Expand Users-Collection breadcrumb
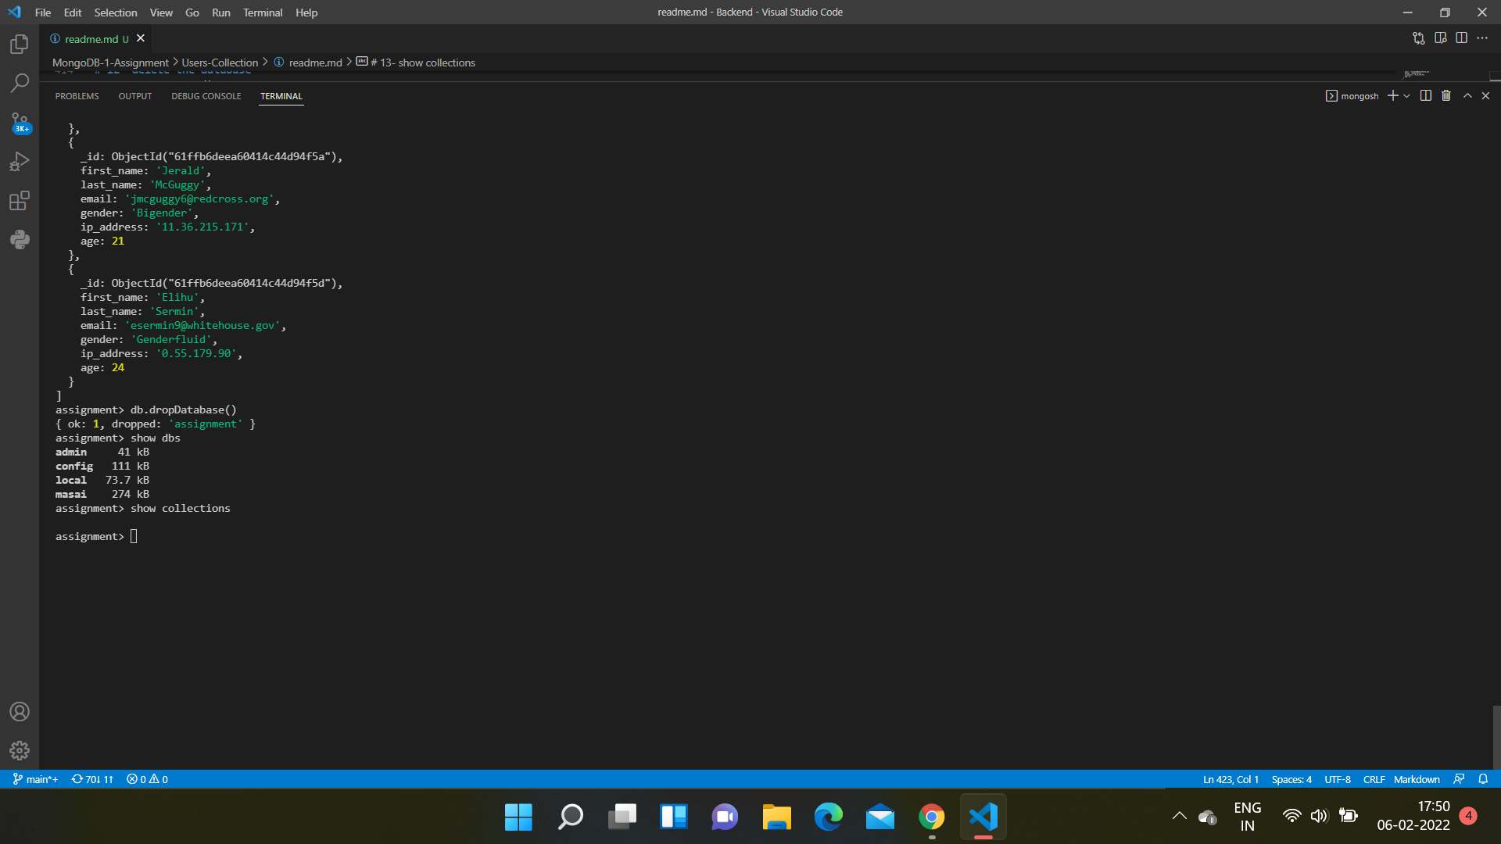Image resolution: width=1501 pixels, height=844 pixels. 221,63
